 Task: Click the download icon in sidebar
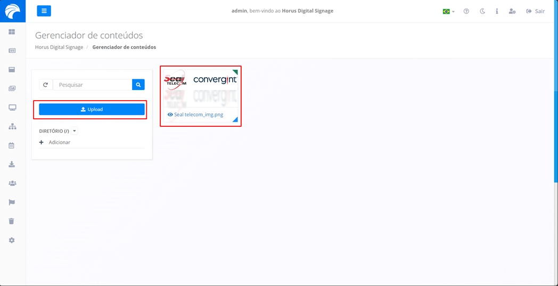click(x=12, y=165)
